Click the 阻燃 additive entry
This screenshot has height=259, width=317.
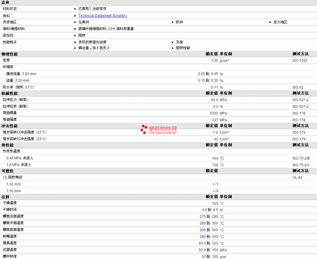[x=82, y=35]
